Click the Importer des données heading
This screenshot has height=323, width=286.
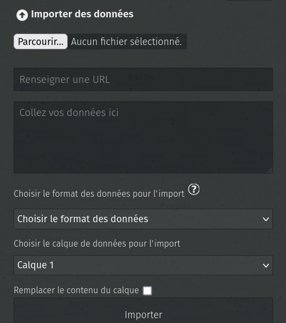[x=82, y=14]
